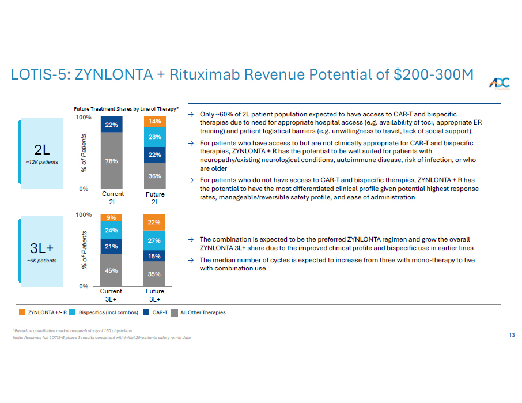The height and width of the screenshot is (403, 522).
Task: Click the "Current 3L+" axis label
Action: tap(111, 295)
